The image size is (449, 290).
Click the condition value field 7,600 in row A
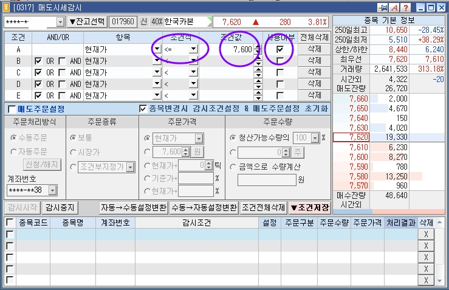[226, 49]
